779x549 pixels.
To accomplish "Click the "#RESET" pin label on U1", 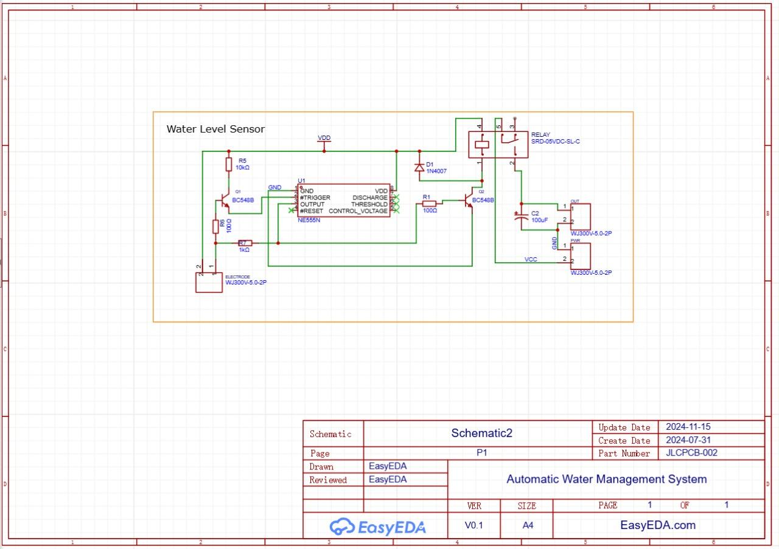I will (x=312, y=211).
